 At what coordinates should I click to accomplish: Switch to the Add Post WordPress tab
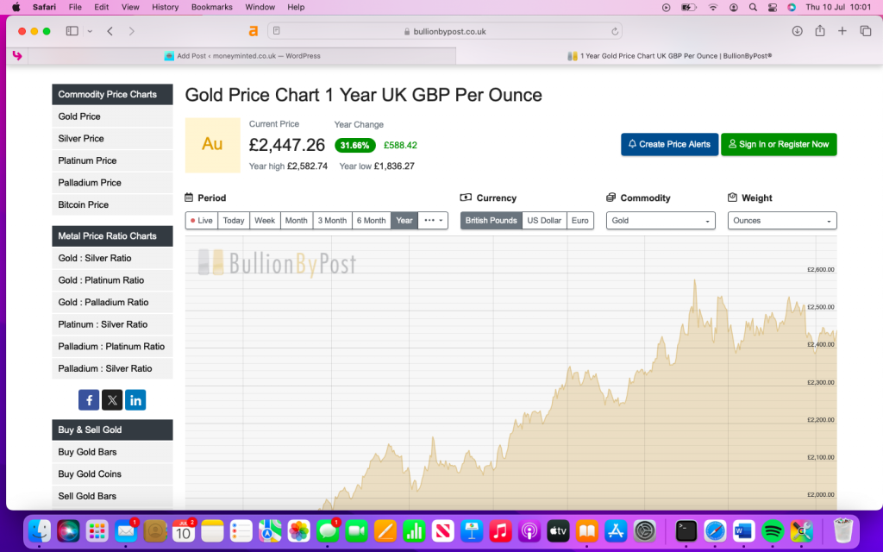242,56
